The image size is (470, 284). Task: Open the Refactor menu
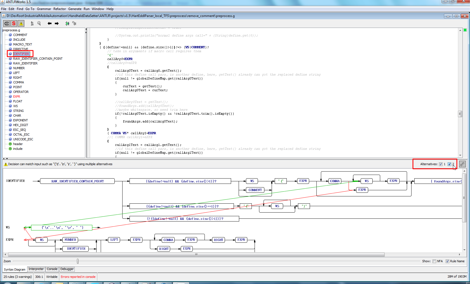click(60, 9)
